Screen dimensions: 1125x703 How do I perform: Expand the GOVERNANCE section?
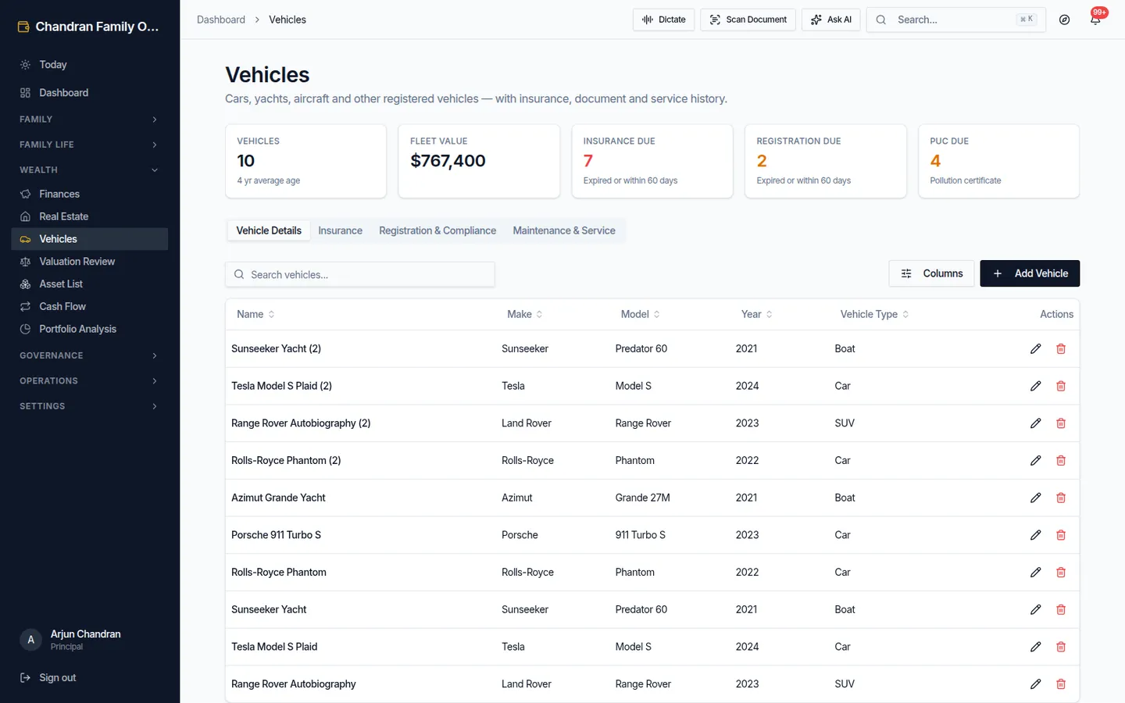click(x=90, y=355)
